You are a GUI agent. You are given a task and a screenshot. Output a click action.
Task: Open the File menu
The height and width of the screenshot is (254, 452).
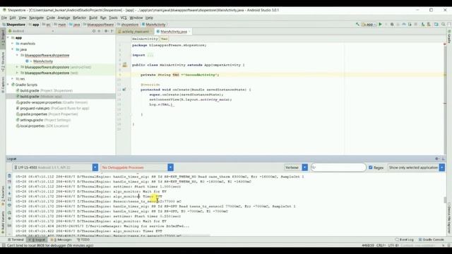pyautogui.click(x=4, y=18)
